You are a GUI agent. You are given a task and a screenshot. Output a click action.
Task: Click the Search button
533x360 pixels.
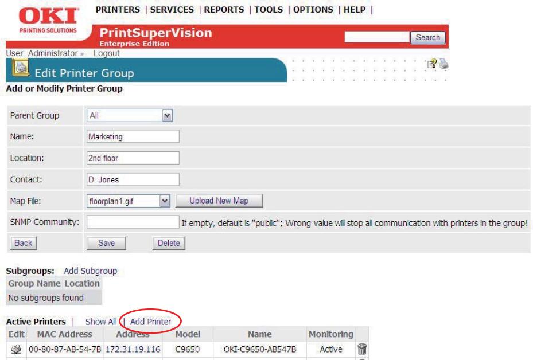click(x=427, y=37)
